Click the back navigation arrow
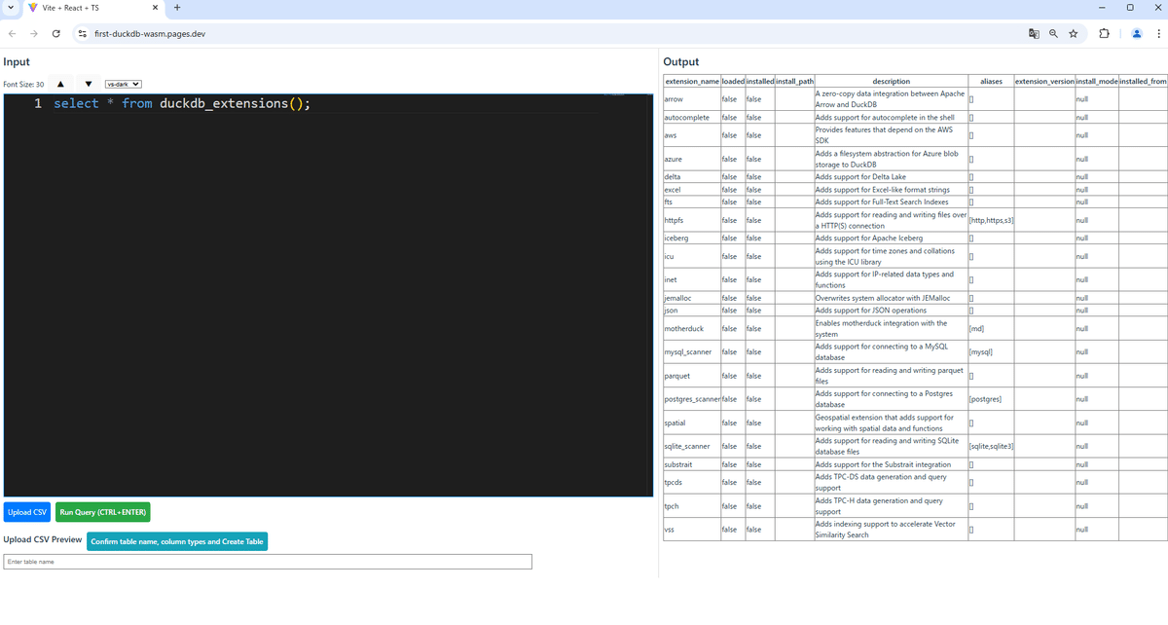Viewport: 1168px width, 625px height. [11, 32]
